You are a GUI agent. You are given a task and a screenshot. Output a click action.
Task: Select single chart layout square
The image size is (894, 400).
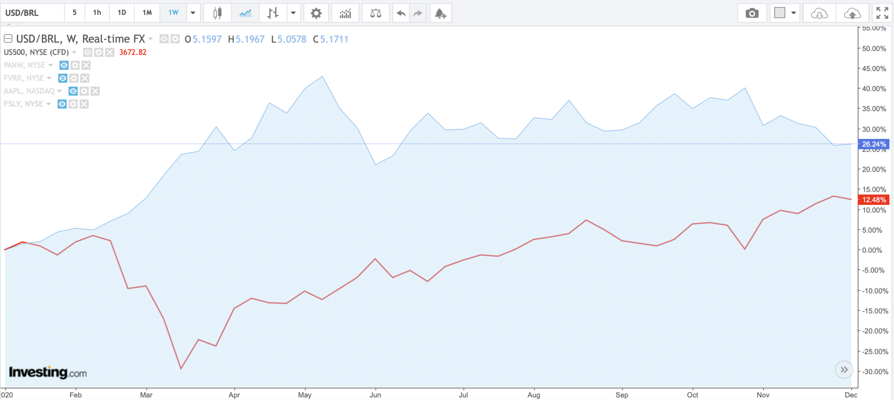click(780, 13)
